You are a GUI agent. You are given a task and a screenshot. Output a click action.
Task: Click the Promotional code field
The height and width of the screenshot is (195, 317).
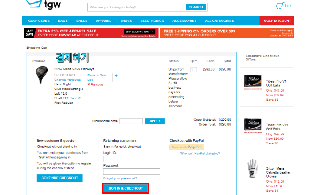131,121
